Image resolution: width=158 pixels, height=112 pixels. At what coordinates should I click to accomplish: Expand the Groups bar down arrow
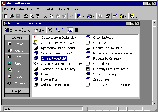[17, 95]
